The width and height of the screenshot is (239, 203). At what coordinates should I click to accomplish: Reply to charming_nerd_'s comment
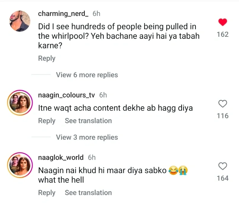click(47, 58)
